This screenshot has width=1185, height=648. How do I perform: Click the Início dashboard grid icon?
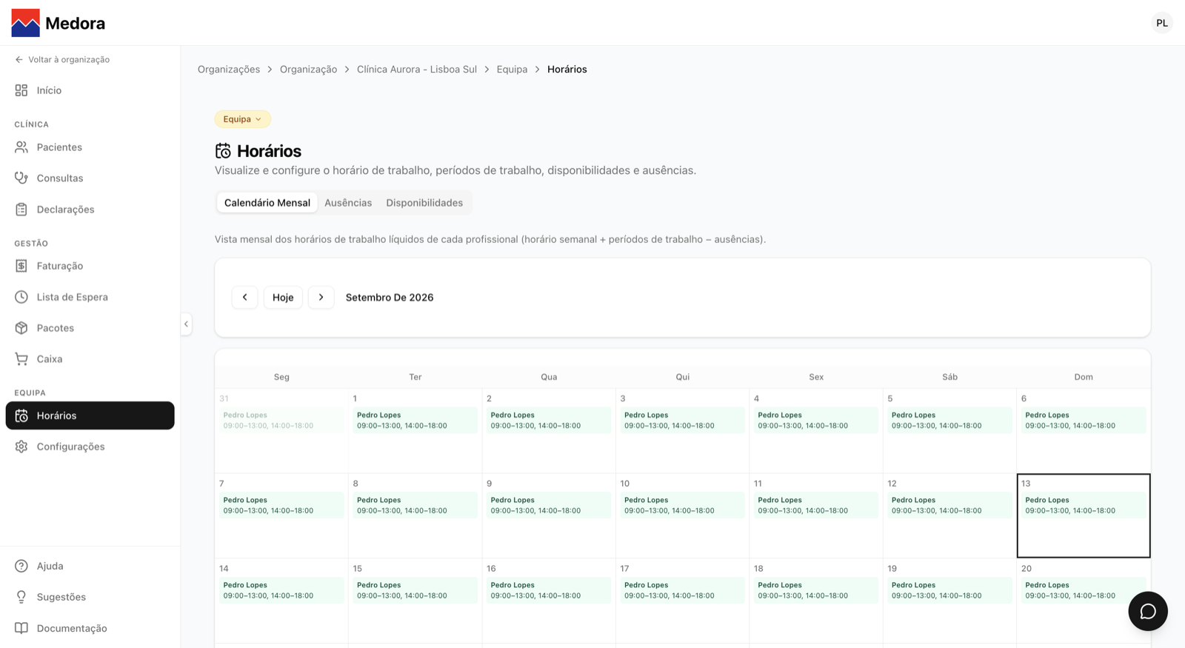coord(21,90)
